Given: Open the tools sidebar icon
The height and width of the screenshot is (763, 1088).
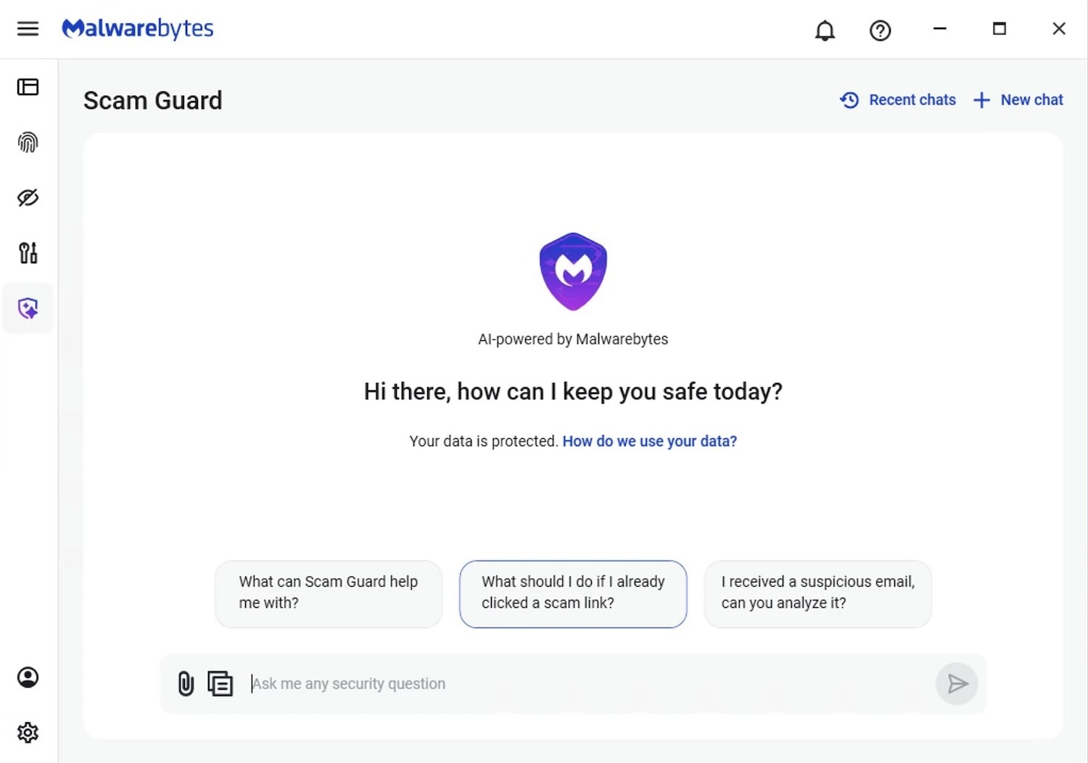Looking at the screenshot, I should pyautogui.click(x=28, y=253).
